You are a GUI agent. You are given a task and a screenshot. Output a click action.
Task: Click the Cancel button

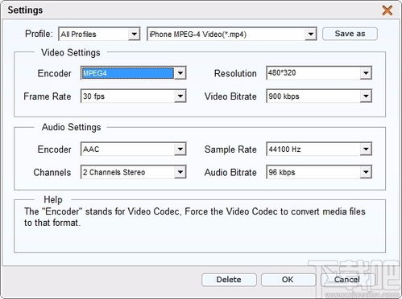tap(347, 280)
